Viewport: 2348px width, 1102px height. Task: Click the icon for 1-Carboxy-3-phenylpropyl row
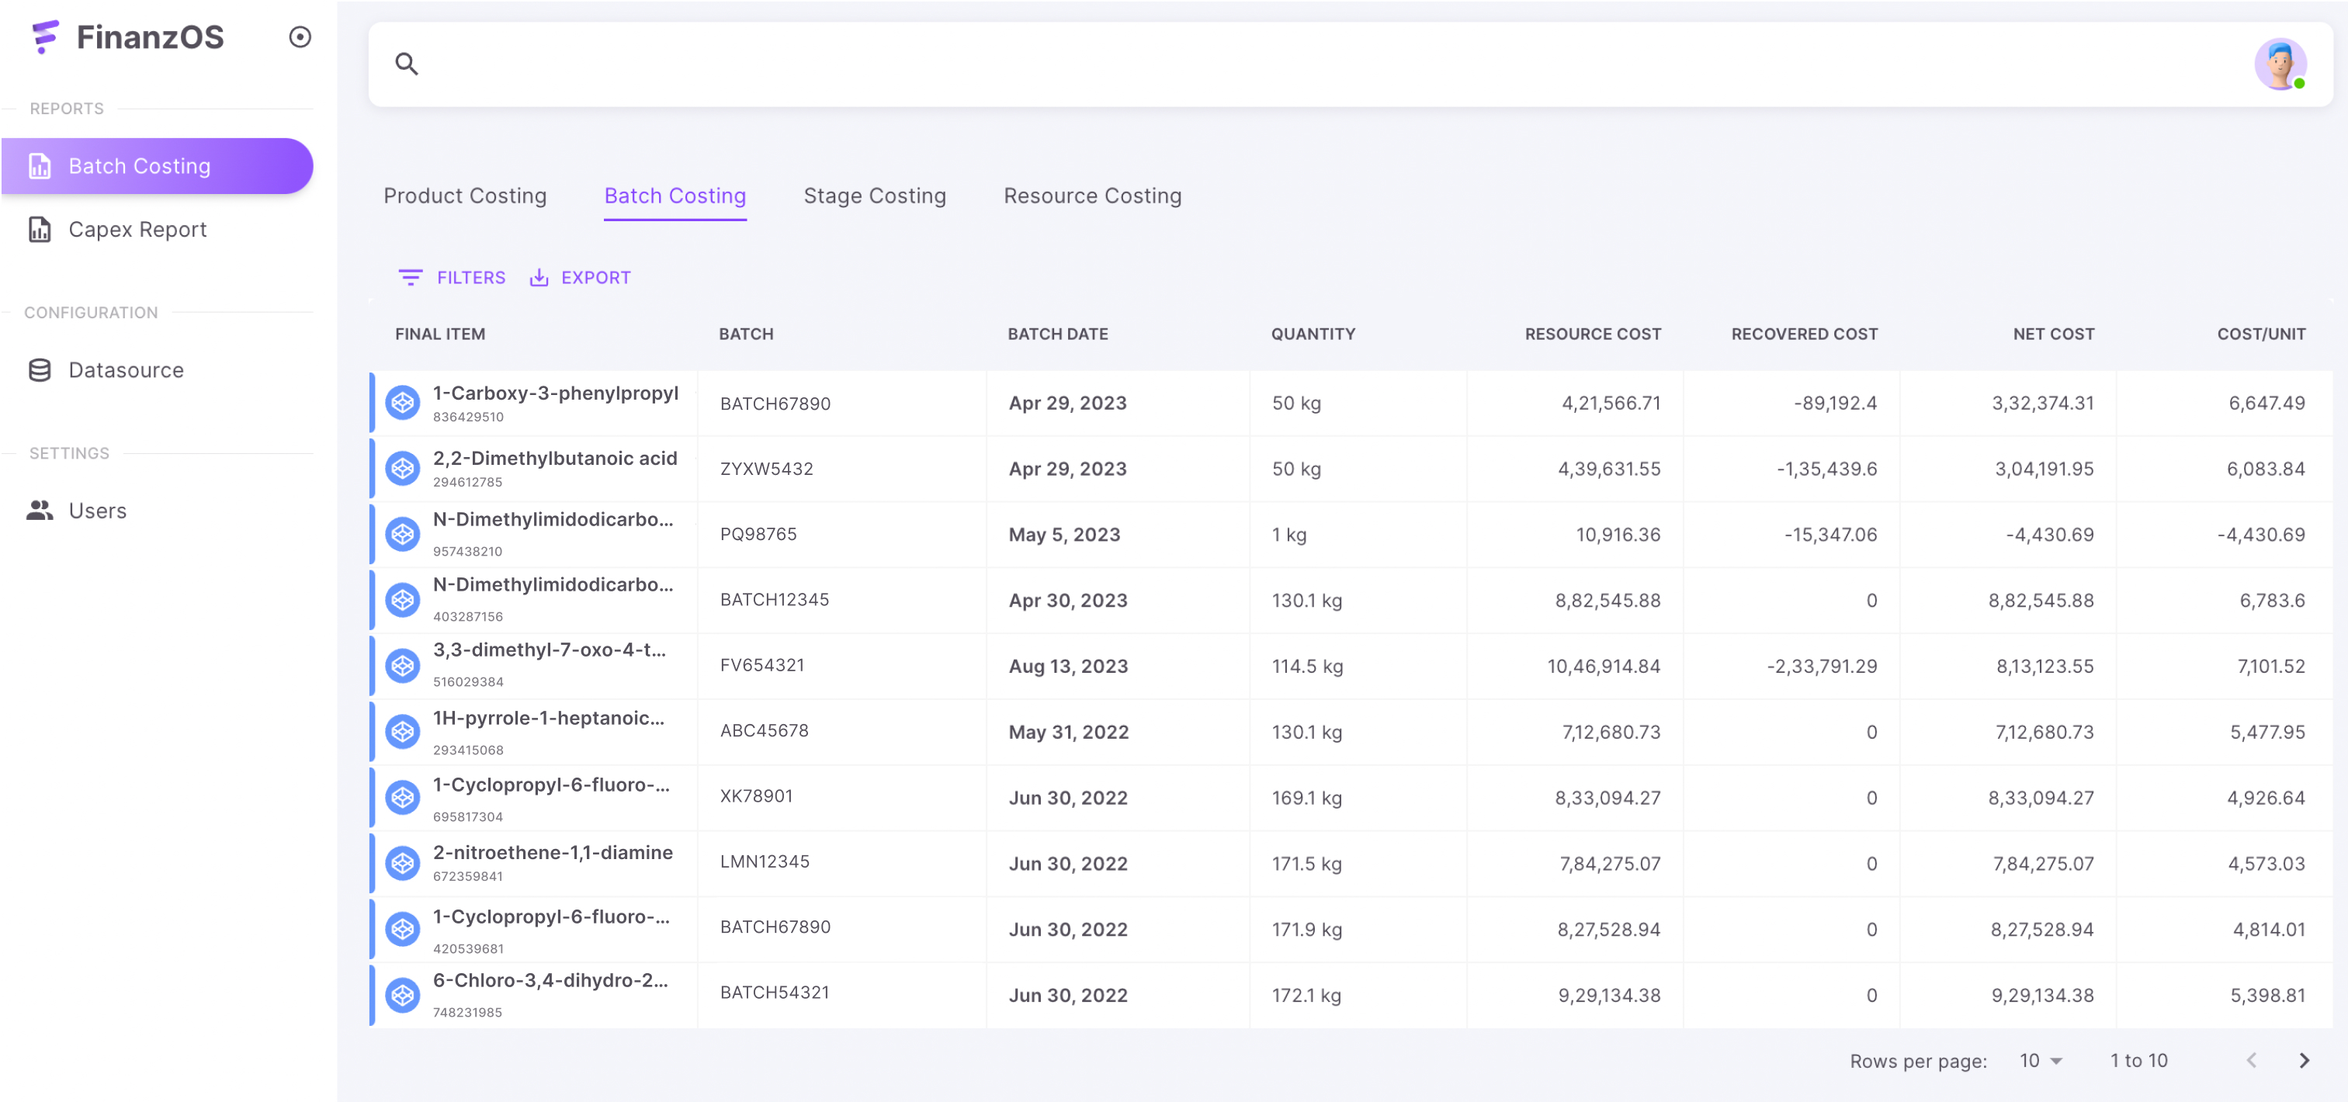[403, 403]
